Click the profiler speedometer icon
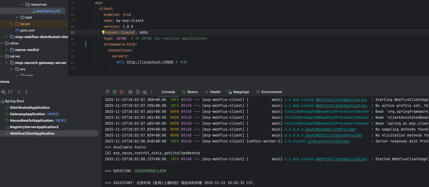The image size is (429, 187). (x=145, y=92)
